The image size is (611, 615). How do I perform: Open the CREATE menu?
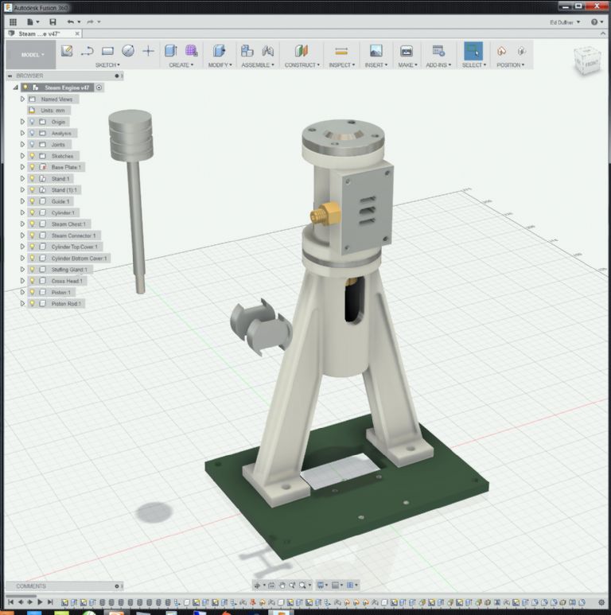tap(181, 65)
